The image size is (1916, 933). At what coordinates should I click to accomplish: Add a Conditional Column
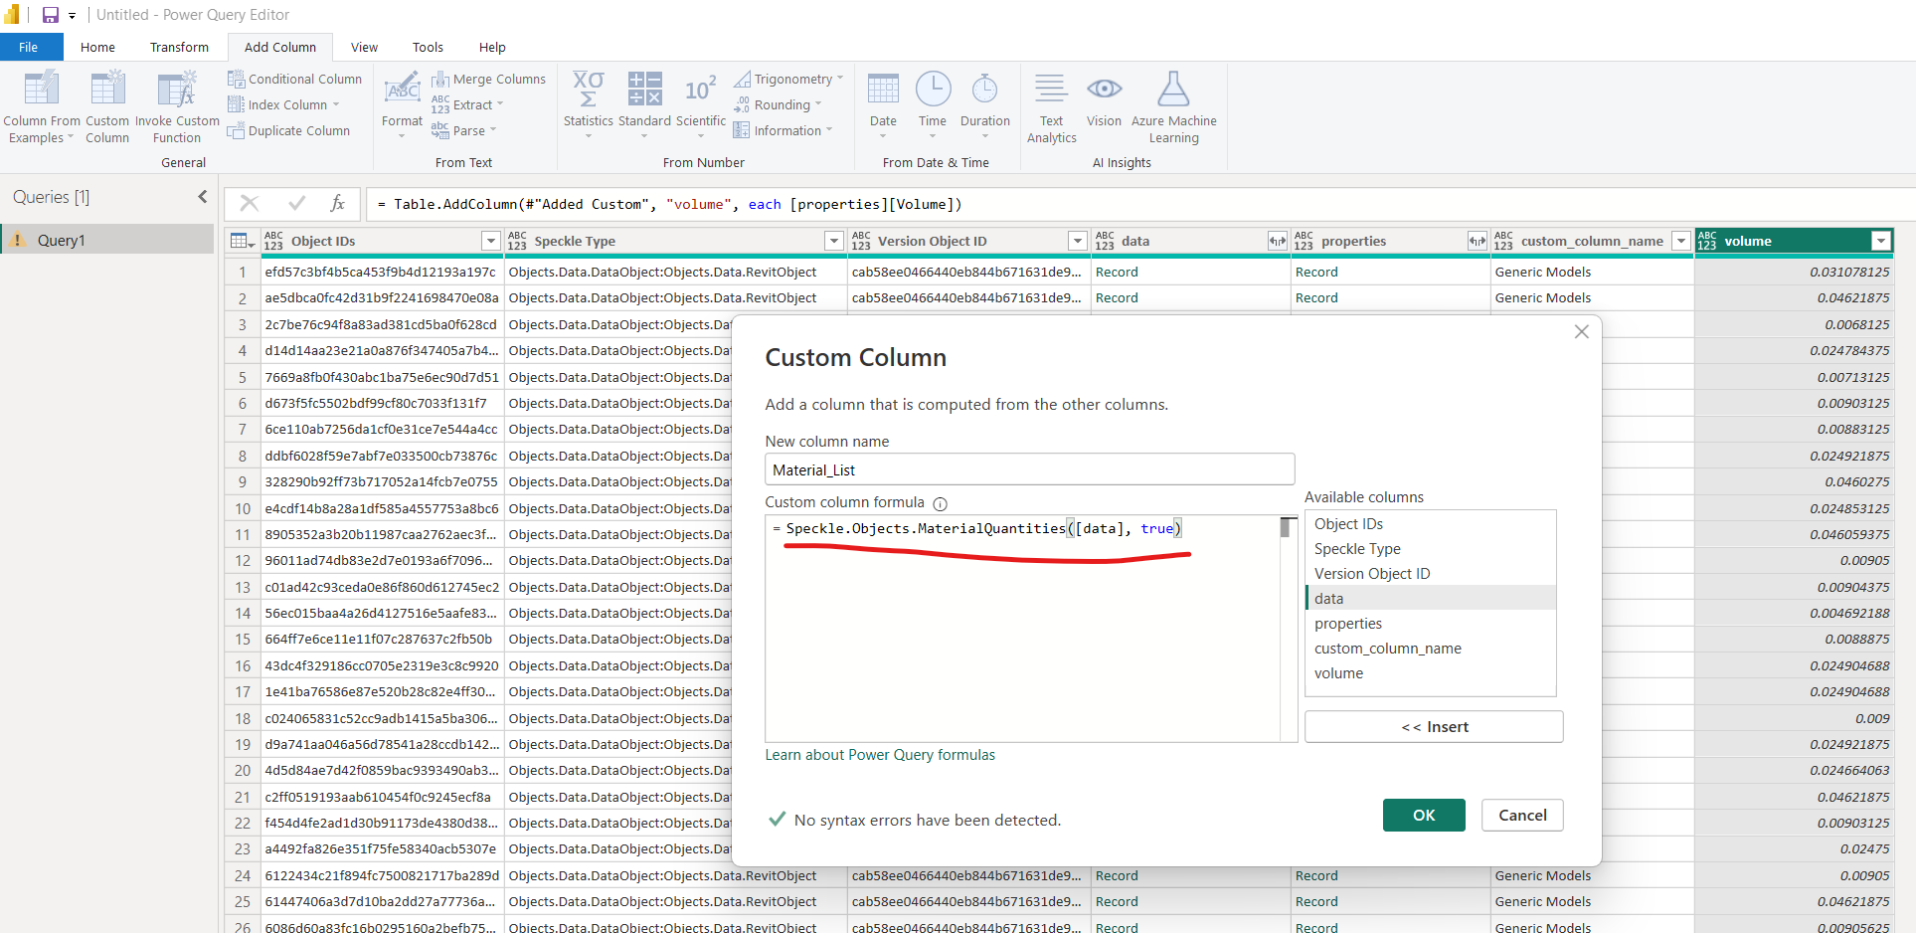[x=294, y=79]
